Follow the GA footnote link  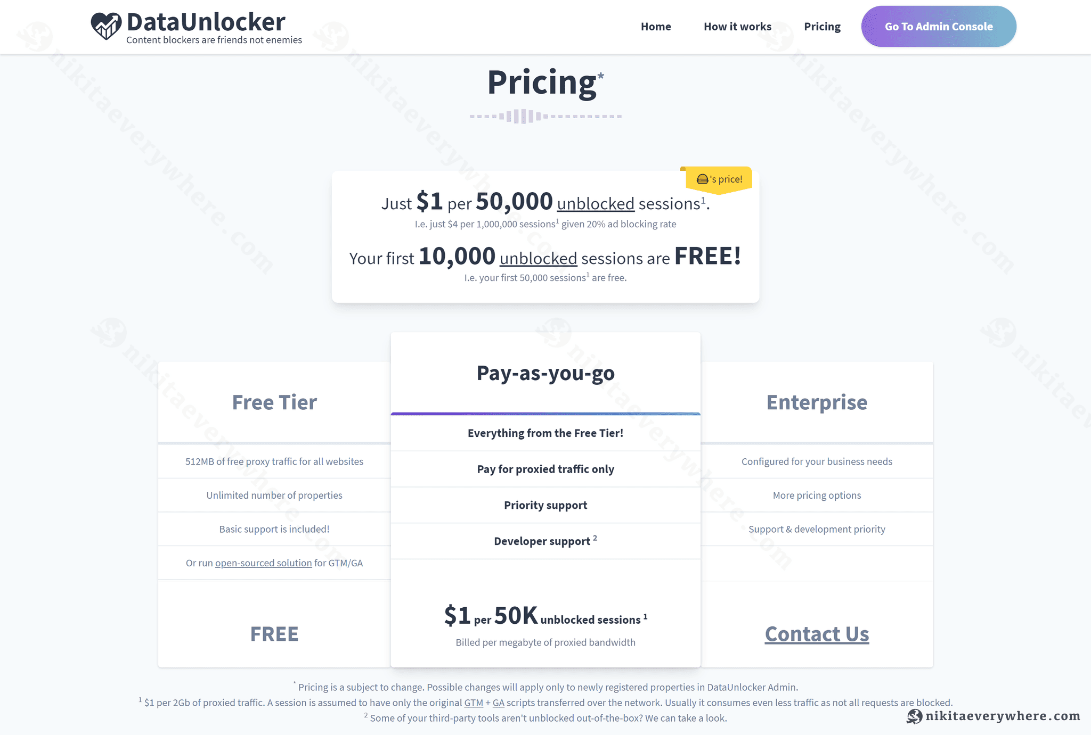coord(498,703)
